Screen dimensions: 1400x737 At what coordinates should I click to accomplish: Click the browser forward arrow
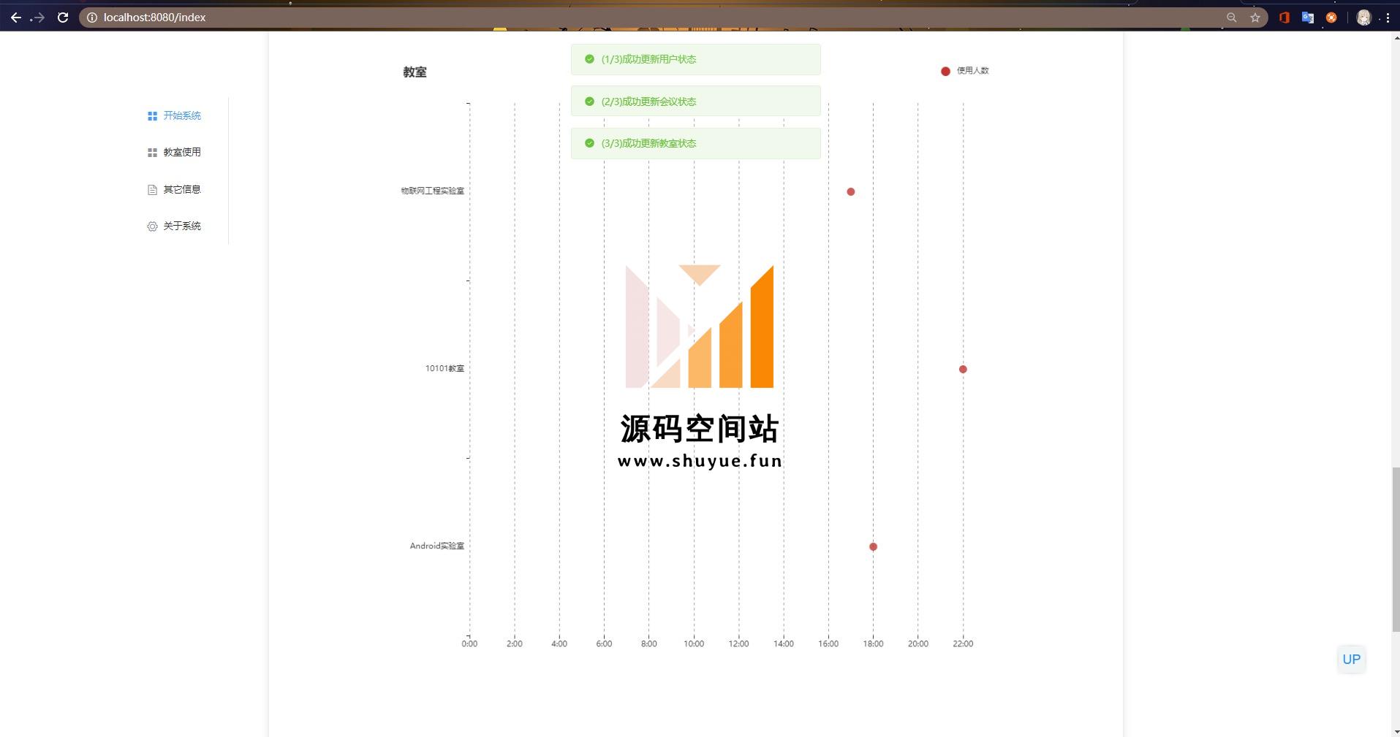pos(38,18)
